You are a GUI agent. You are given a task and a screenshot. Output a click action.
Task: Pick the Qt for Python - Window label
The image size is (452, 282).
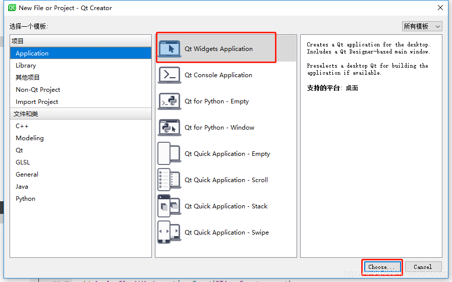point(219,128)
